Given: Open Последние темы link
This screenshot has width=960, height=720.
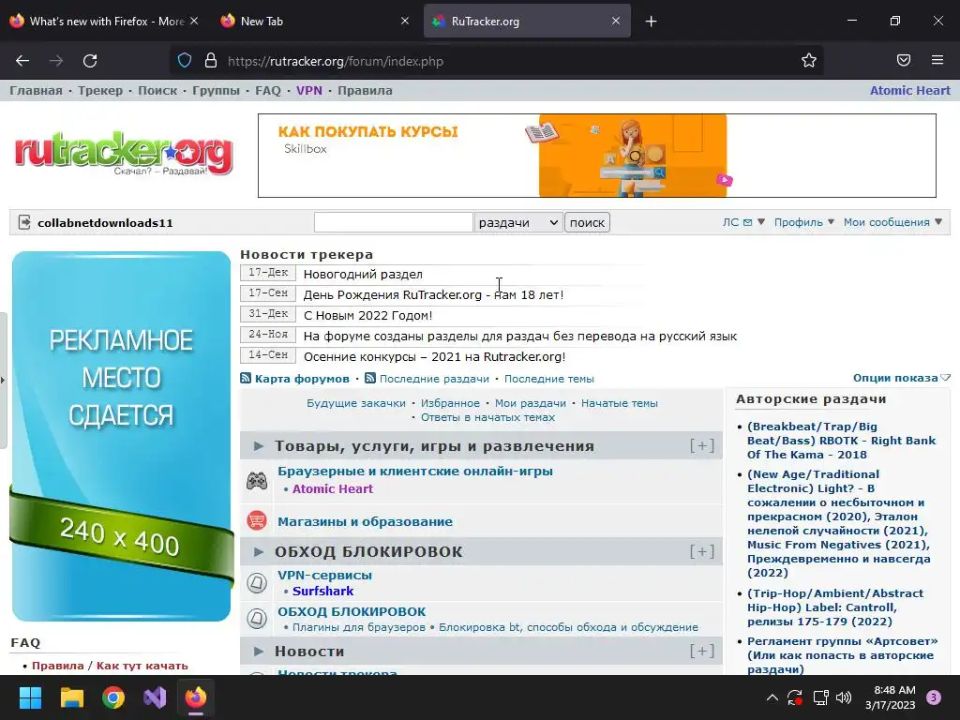Looking at the screenshot, I should (x=549, y=379).
